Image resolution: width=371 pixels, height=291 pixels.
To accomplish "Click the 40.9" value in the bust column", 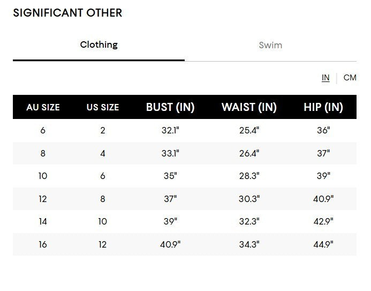I will (170, 244).
